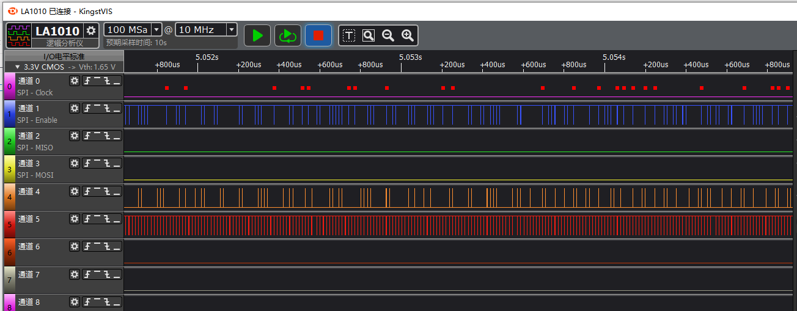The width and height of the screenshot is (797, 311).
Task: Click the 5.054s mark on the time ruler
Action: click(x=614, y=57)
